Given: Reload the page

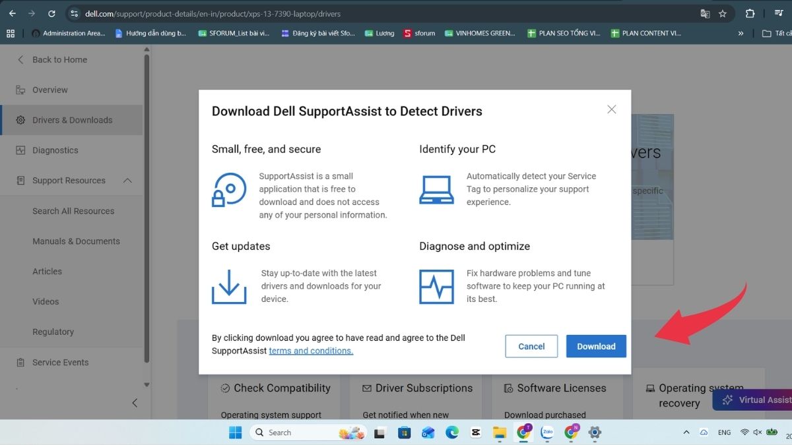Looking at the screenshot, I should [52, 13].
